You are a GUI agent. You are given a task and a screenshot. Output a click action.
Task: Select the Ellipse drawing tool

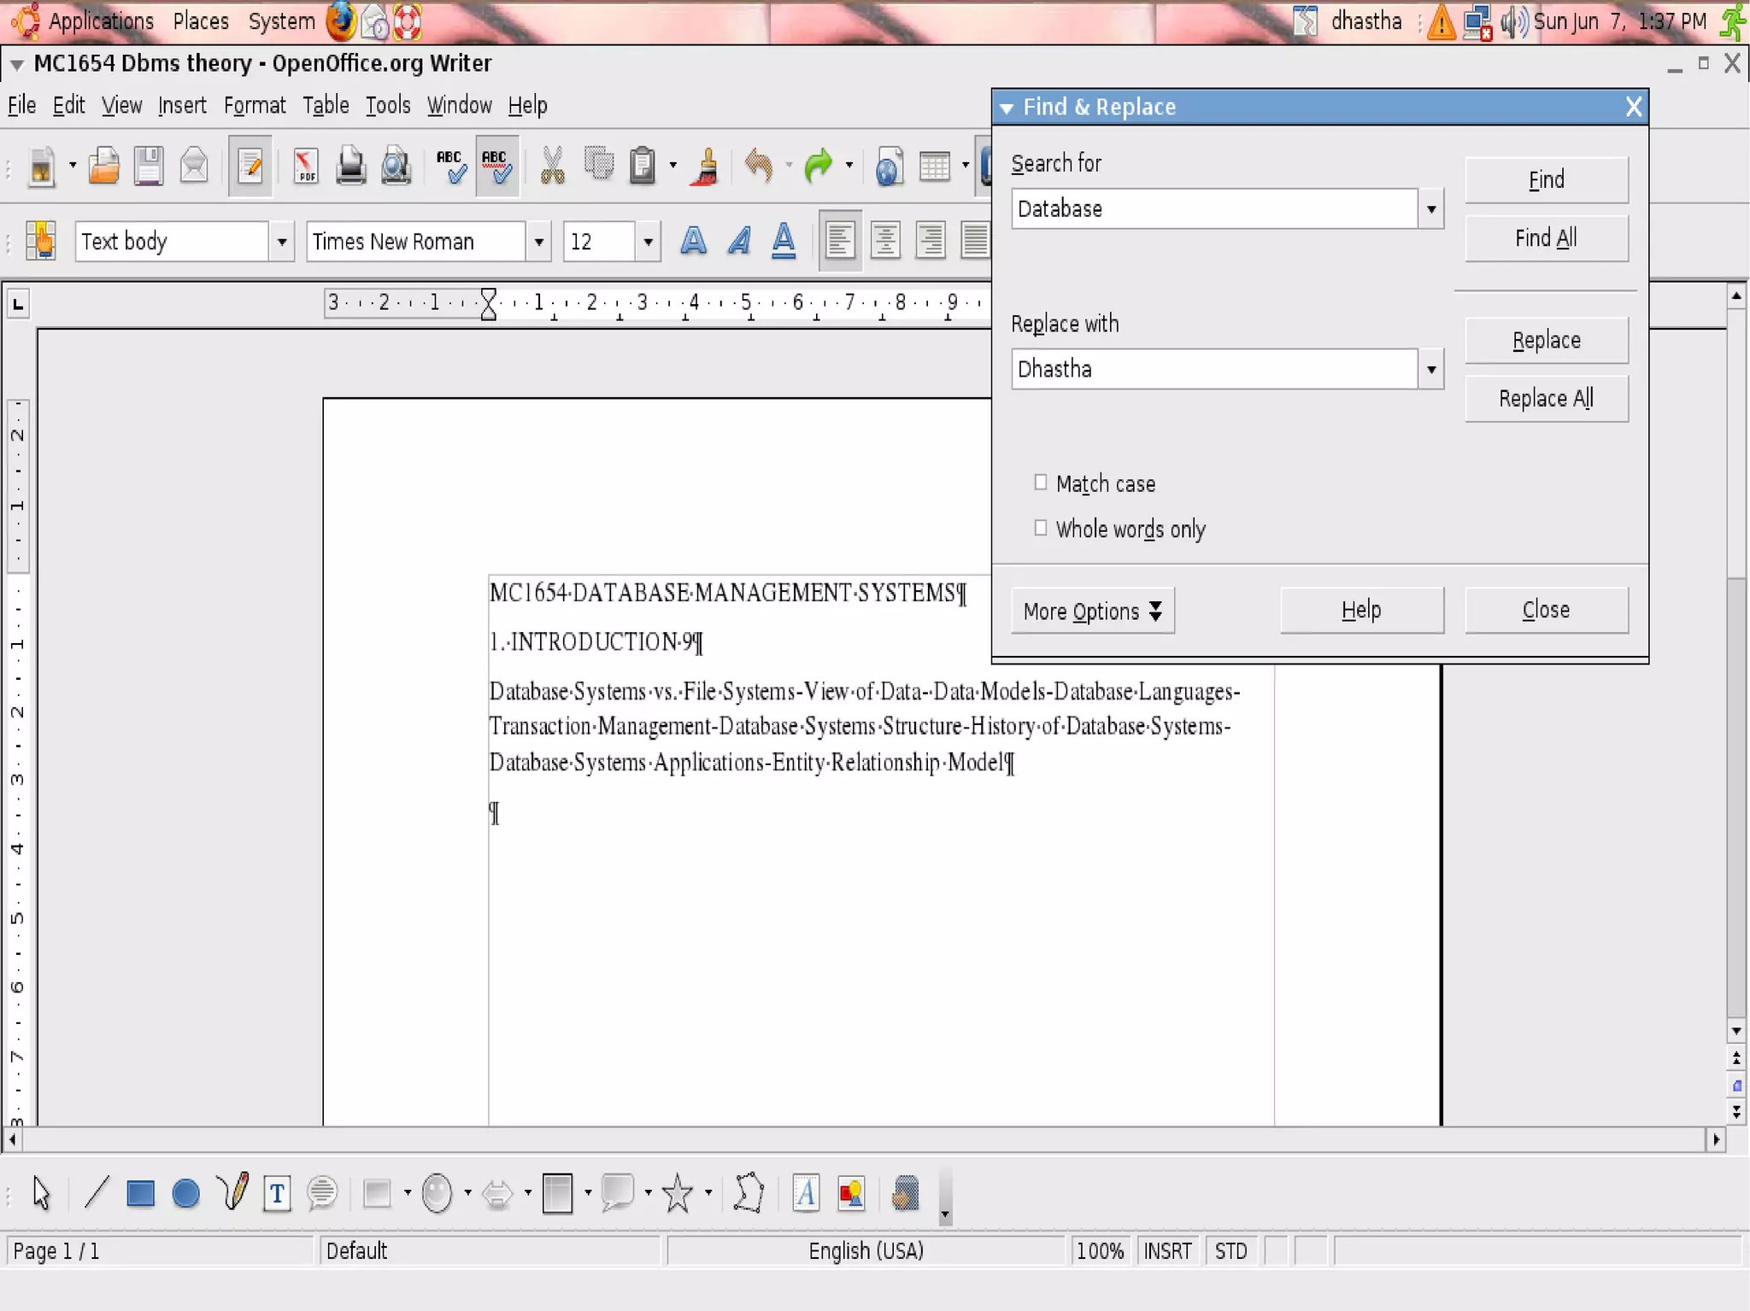click(x=185, y=1193)
